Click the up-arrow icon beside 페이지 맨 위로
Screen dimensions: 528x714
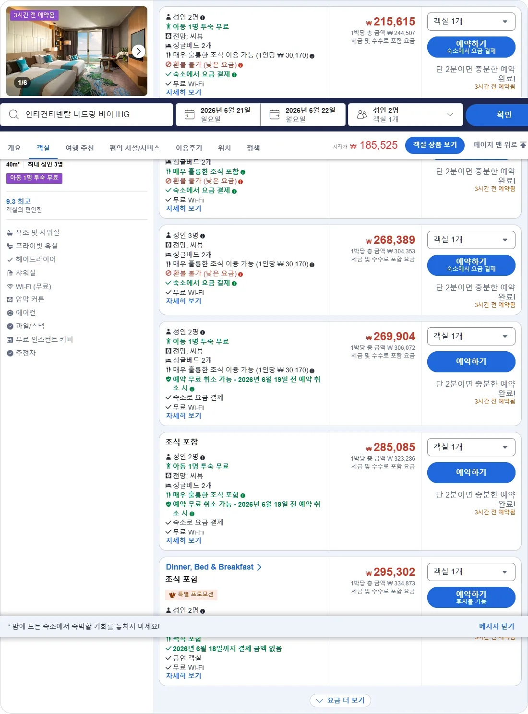tap(523, 145)
